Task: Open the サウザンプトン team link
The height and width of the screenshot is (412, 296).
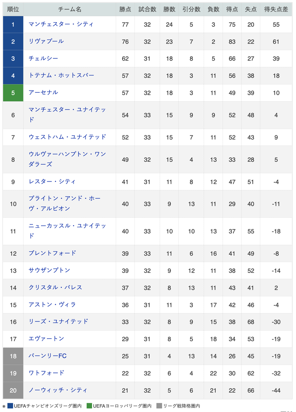Action: click(x=49, y=270)
